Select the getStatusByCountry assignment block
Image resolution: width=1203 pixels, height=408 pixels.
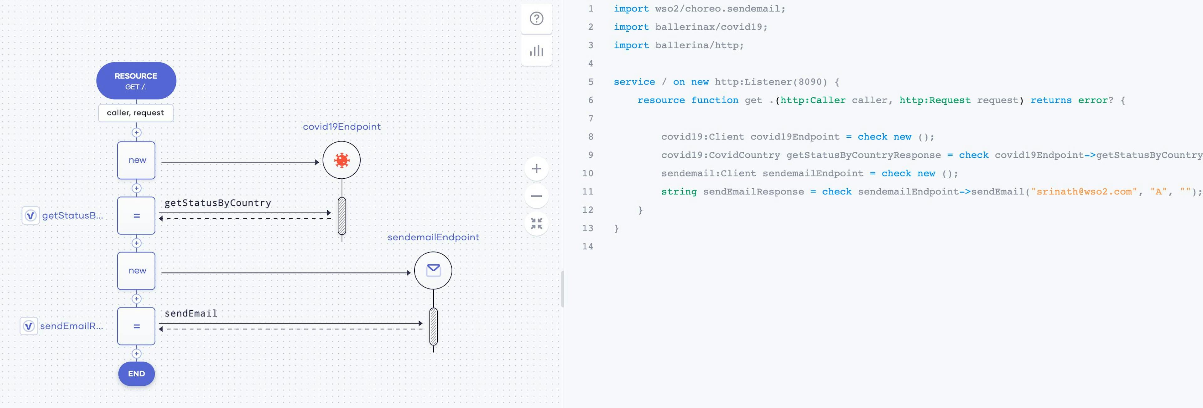click(x=136, y=216)
